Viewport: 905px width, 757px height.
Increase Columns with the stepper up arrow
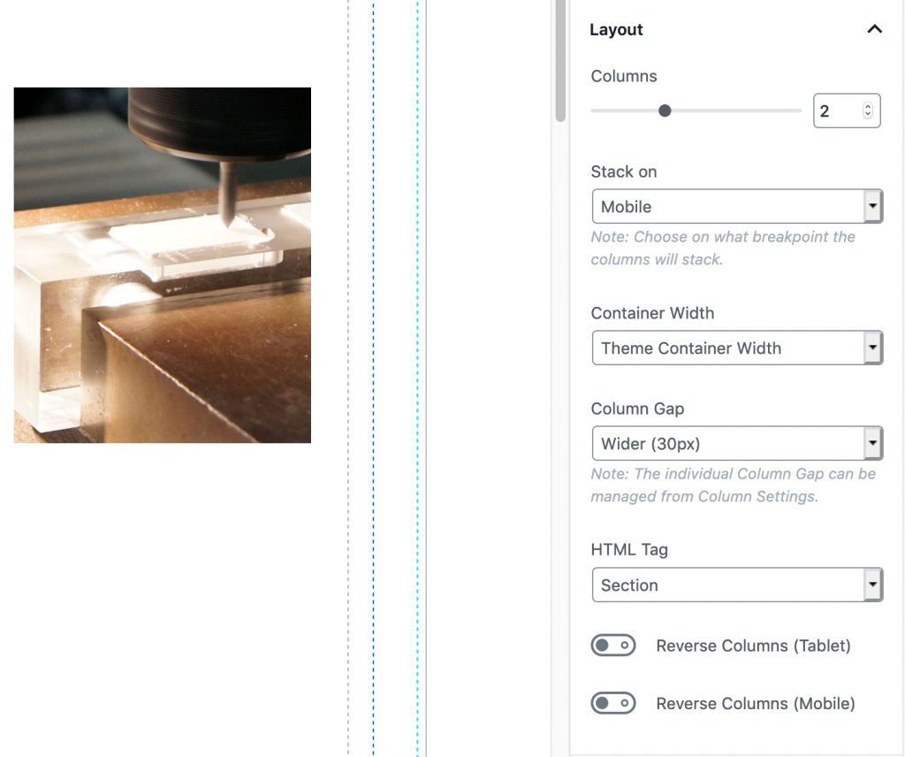pyautogui.click(x=867, y=106)
